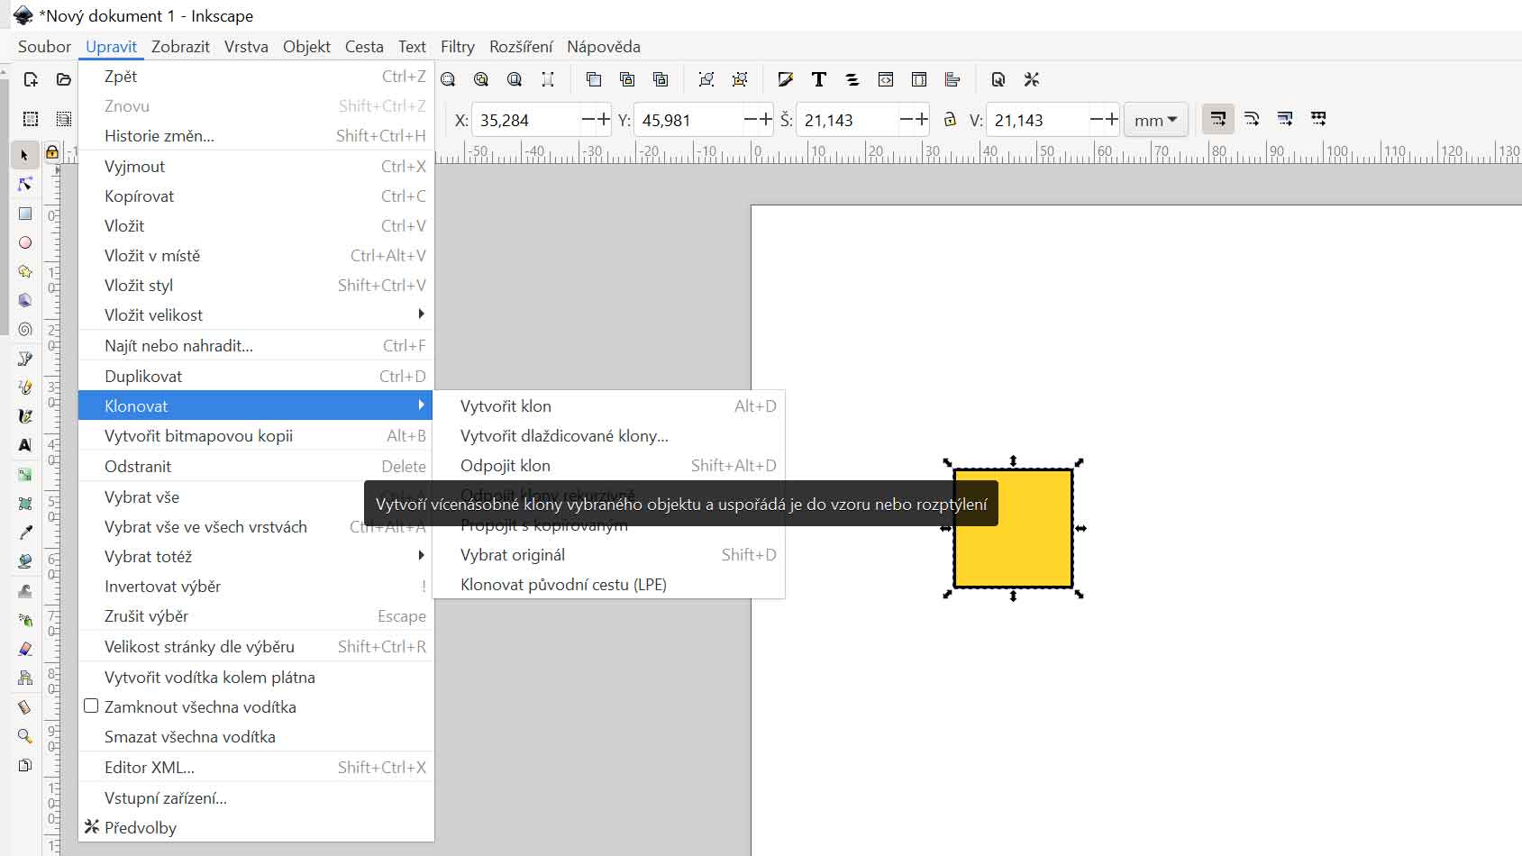The height and width of the screenshot is (856, 1522).
Task: Select the Zoom magnifier tool
Action: coord(25,736)
